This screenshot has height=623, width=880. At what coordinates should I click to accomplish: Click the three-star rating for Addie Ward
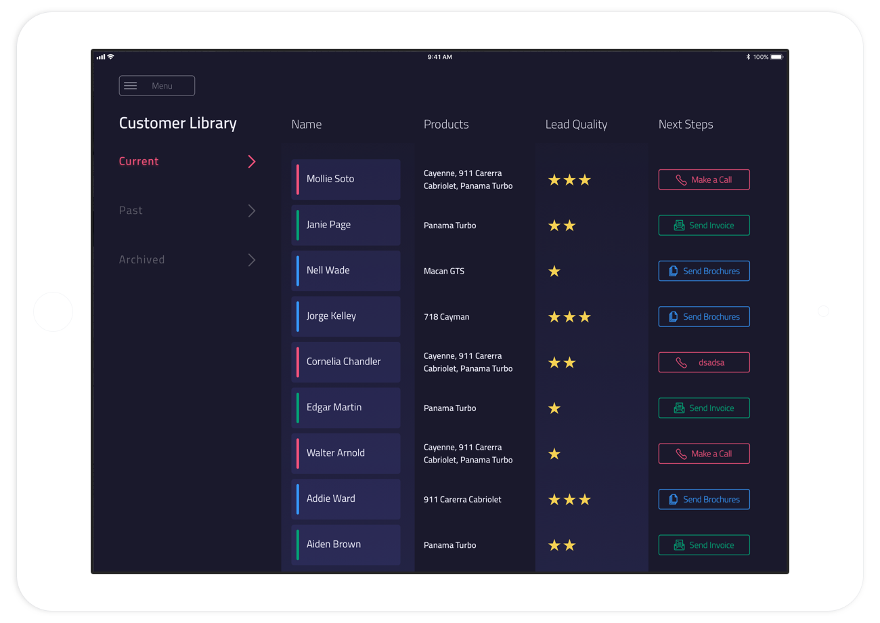tap(569, 499)
